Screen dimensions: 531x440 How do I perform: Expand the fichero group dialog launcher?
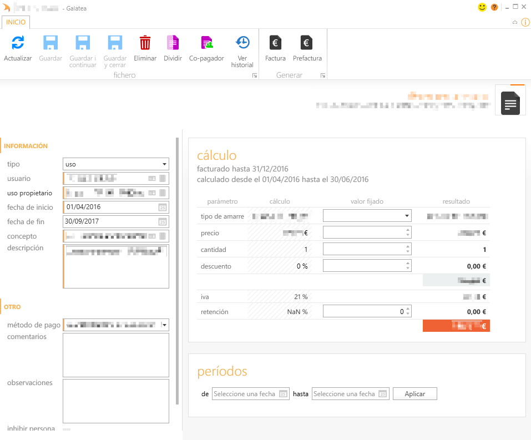(254, 75)
